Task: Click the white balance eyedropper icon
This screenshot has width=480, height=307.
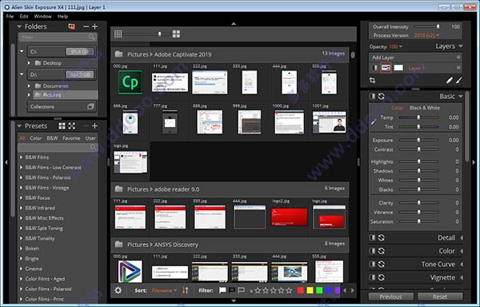Action: [374, 122]
